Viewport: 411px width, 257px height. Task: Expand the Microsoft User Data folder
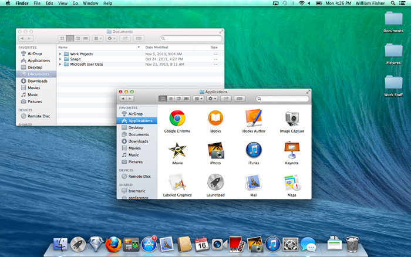(60, 64)
